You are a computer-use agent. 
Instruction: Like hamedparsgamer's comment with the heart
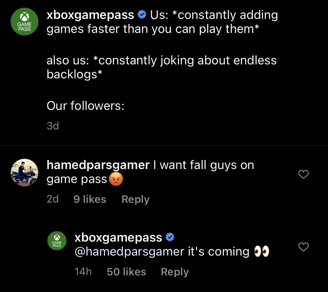[304, 174]
